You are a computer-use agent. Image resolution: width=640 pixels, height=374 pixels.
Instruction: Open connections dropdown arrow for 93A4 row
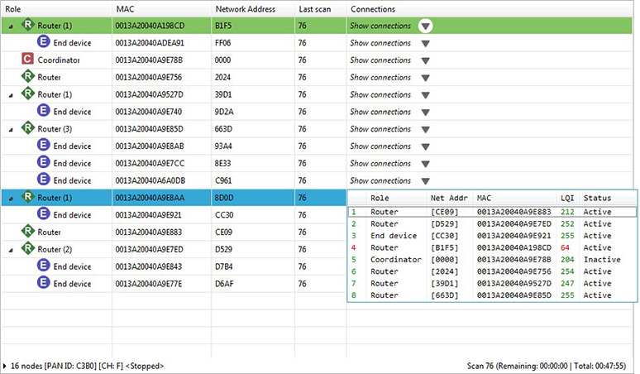425,146
